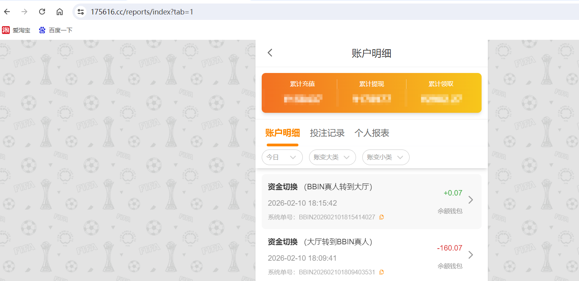Open the 账变大类 category dropdown
Screen dimensions: 579x281
pos(332,157)
